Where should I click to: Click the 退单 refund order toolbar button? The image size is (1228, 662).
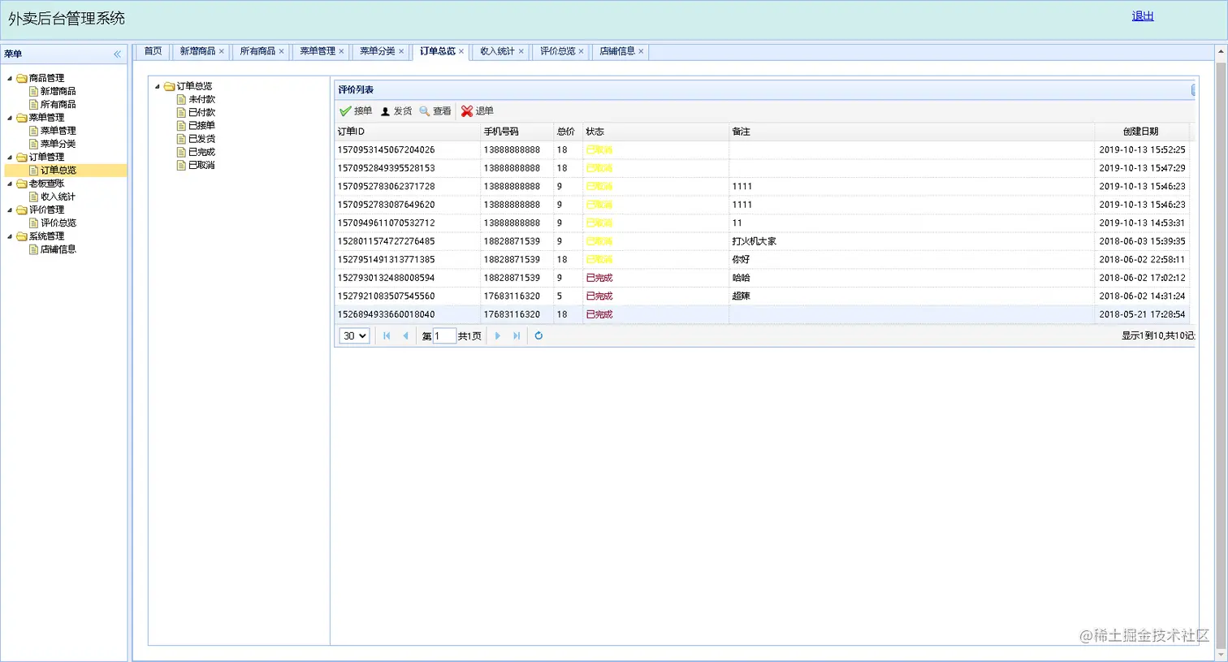[478, 111]
